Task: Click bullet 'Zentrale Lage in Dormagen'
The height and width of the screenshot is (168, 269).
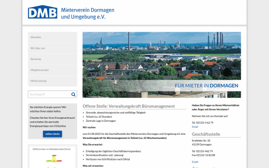Action: (x=101, y=121)
